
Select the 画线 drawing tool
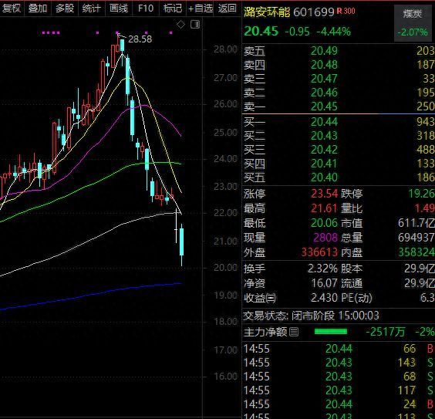(x=119, y=8)
